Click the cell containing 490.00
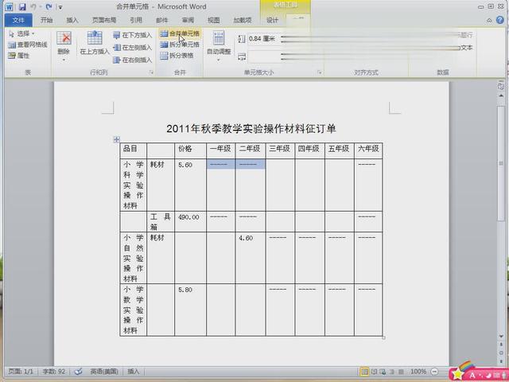The image size is (509, 382). pyautogui.click(x=190, y=221)
